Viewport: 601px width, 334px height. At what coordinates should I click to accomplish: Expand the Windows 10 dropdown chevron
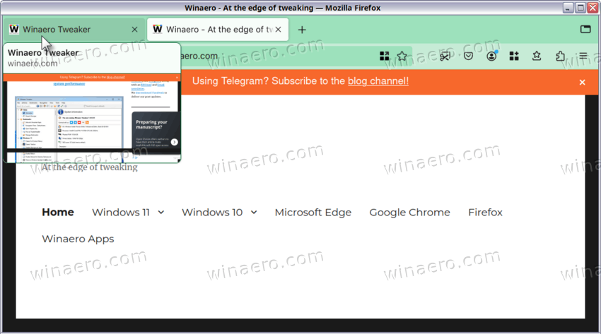pyautogui.click(x=254, y=213)
